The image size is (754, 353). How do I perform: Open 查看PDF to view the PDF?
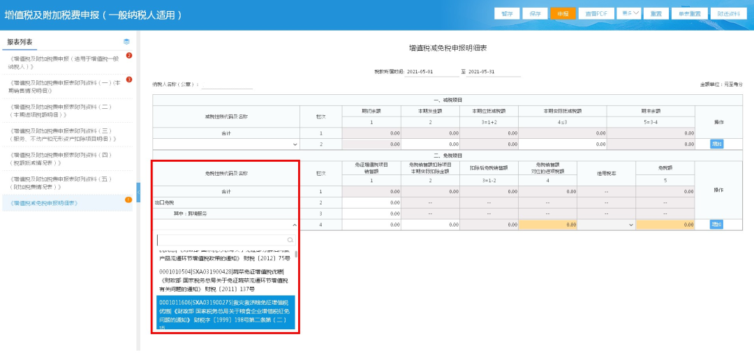pyautogui.click(x=596, y=13)
